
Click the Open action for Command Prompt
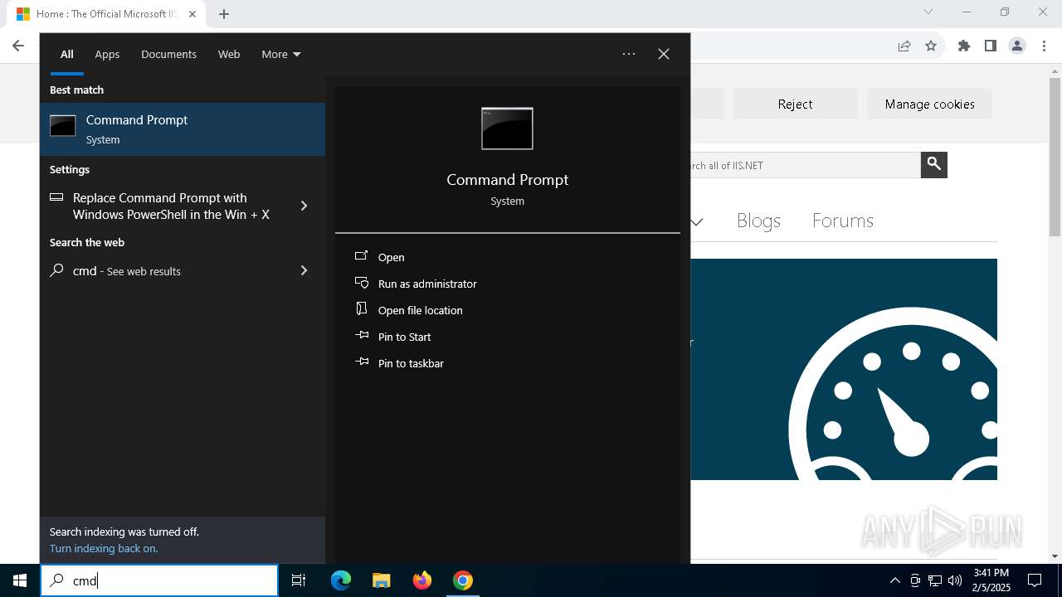coord(391,257)
